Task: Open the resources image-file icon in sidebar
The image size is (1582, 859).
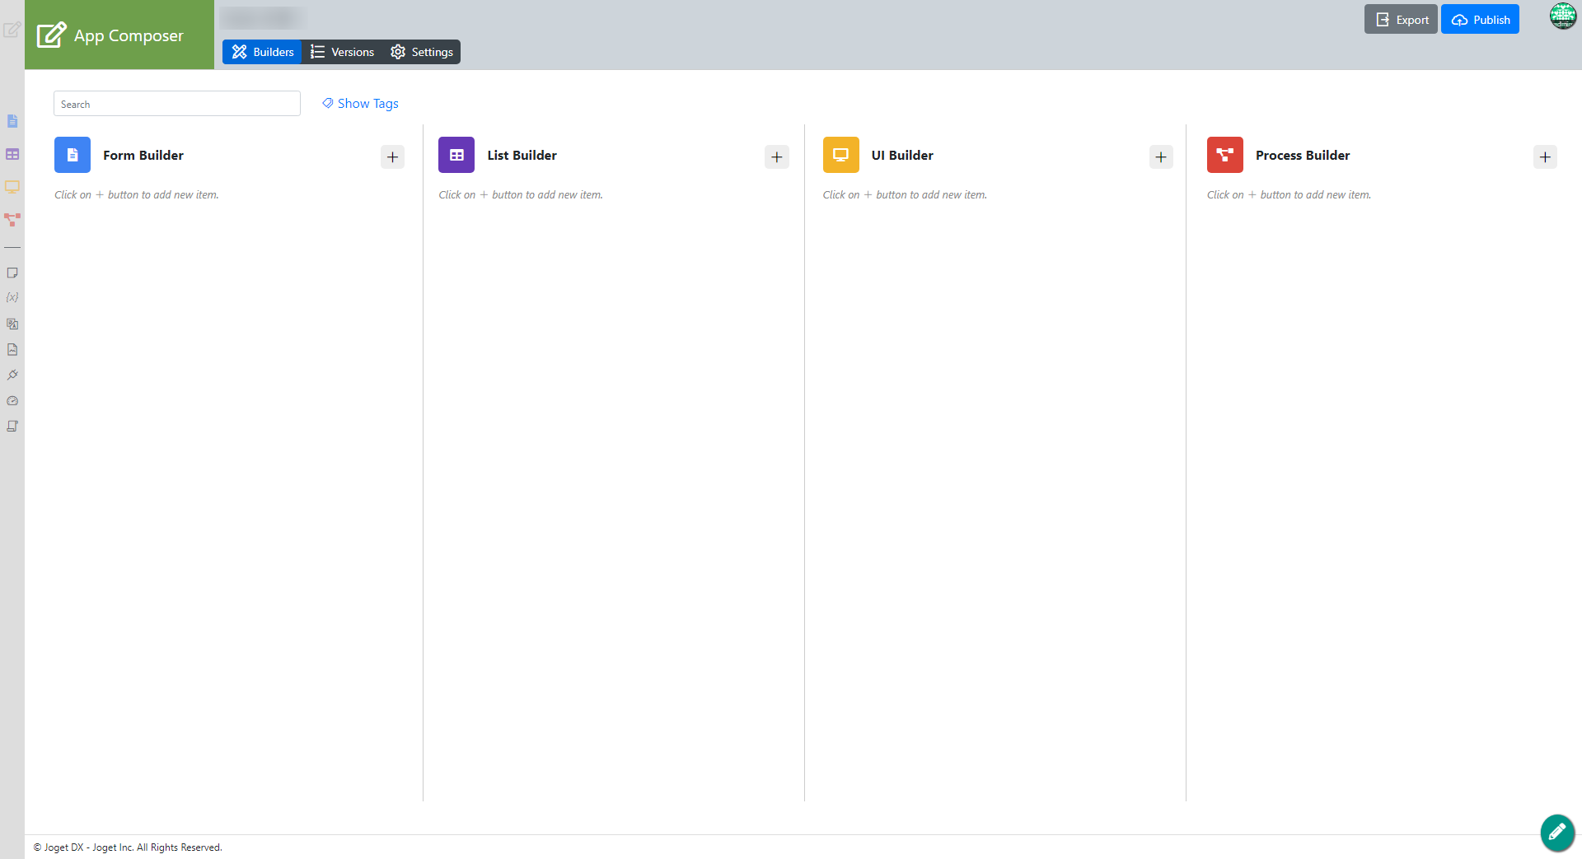Action: (x=12, y=349)
